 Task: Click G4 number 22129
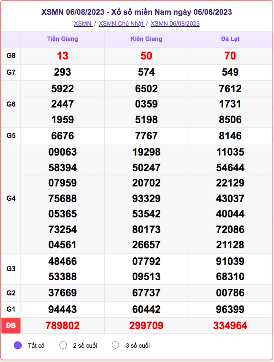pos(230,183)
